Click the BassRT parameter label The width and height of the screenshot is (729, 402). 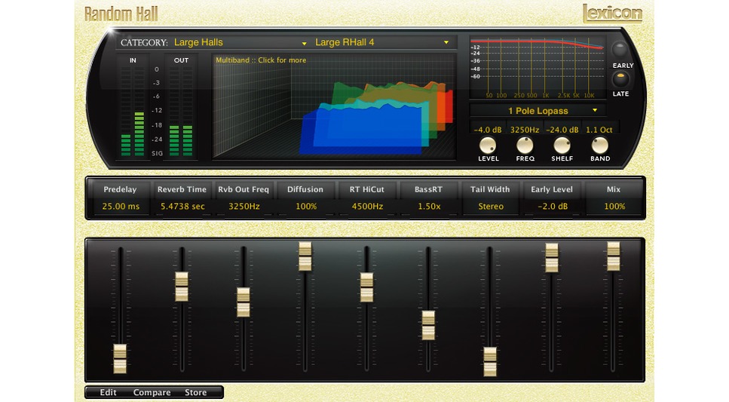coord(428,189)
